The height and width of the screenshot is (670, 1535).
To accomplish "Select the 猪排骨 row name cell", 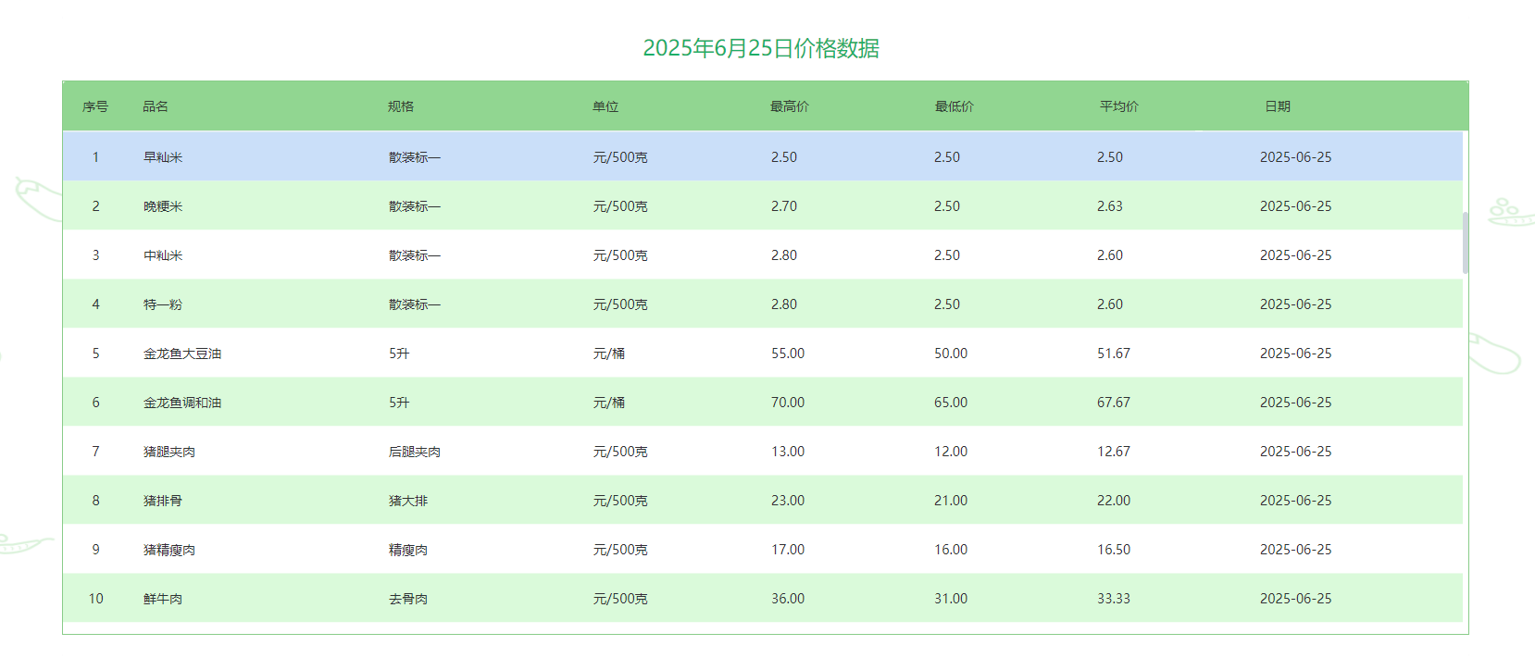I will pos(163,501).
